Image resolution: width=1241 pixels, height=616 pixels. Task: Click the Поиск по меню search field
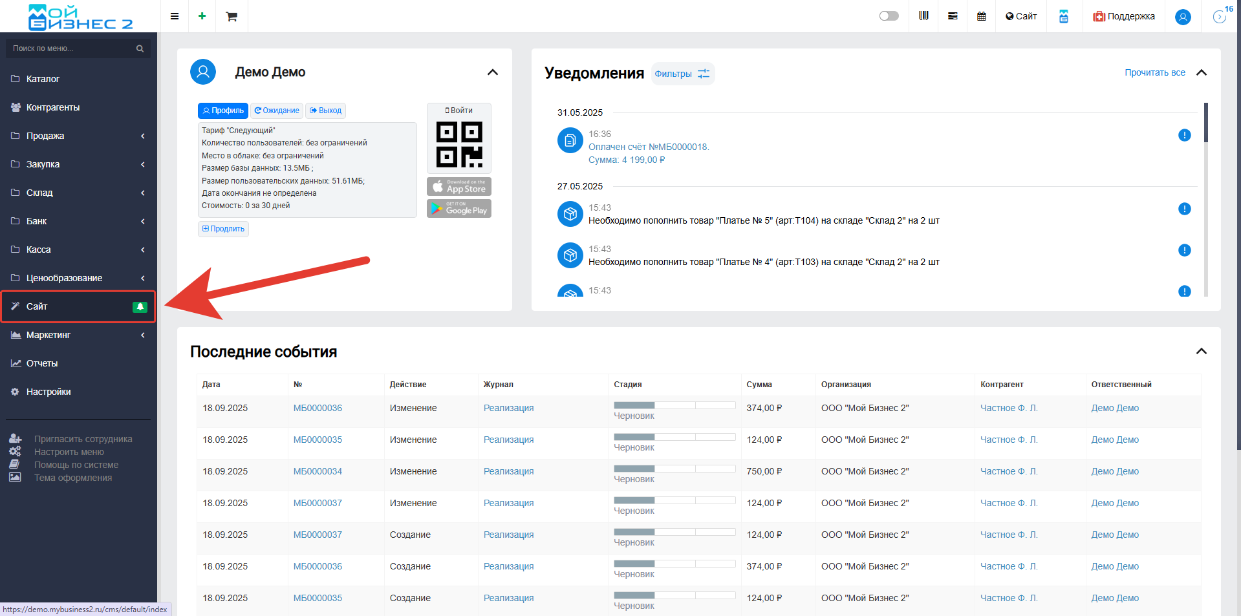click(x=71, y=48)
